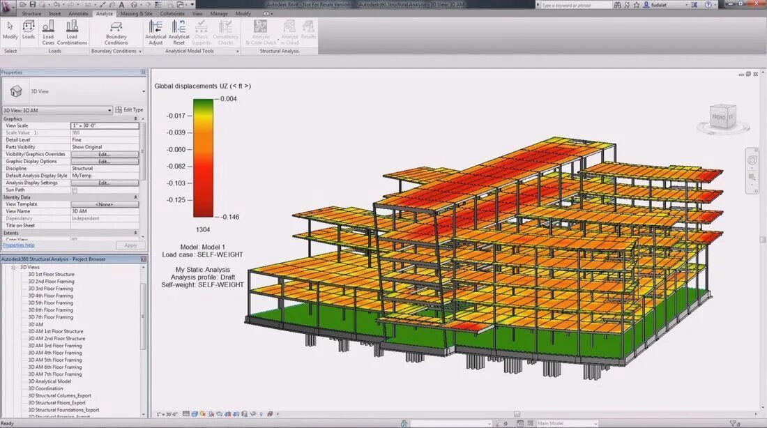Open Autodesk Exchange Apps icon
Viewport: 767px width, 428px height.
(694, 4)
